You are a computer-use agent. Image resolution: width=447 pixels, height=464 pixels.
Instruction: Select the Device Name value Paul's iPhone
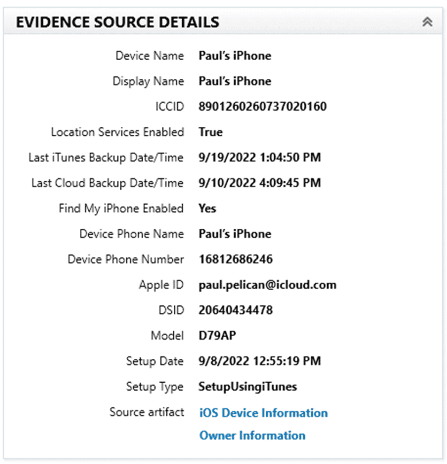235,55
